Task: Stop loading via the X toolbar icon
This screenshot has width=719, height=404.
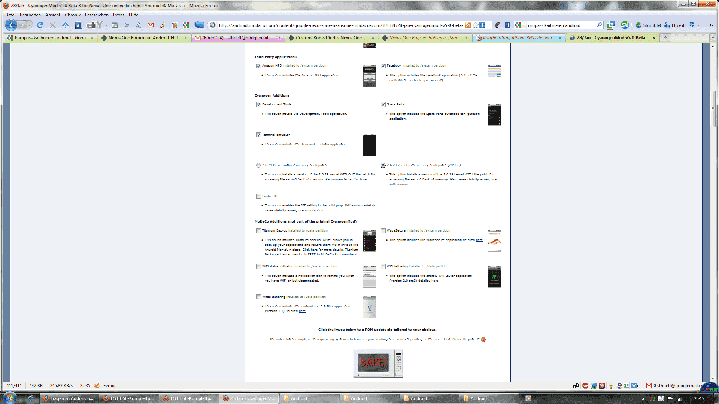Action: click(x=53, y=25)
